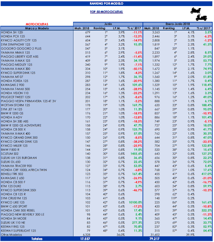The image size is (214, 242).
Task: Select the Otros Modelos row label
Action: pos(11,235)
